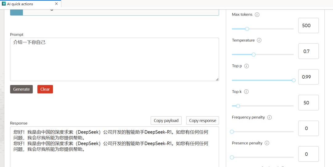Click the Response label

click(19, 123)
